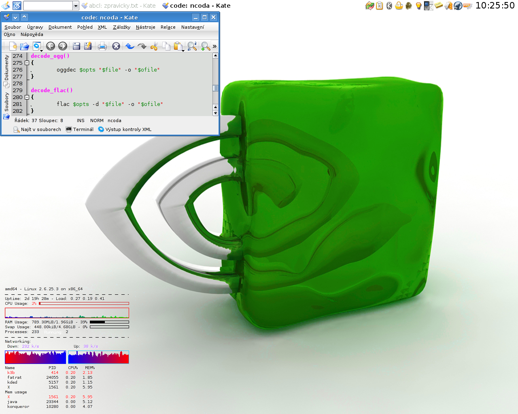Click the lightbulb tray icon
The height and width of the screenshot is (414, 518).
click(x=418, y=6)
